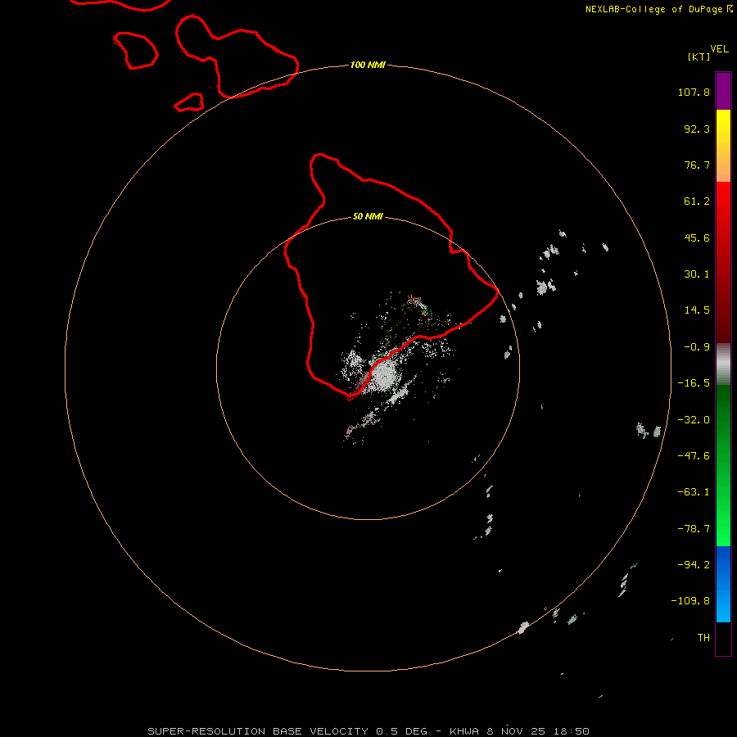Click the 30.1 legend value
This screenshot has width=737, height=737.
(697, 274)
